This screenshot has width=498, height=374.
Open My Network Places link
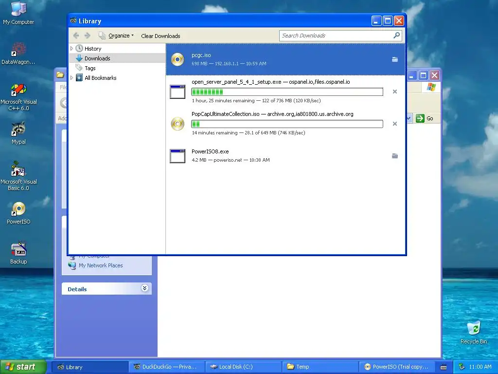[x=100, y=265]
